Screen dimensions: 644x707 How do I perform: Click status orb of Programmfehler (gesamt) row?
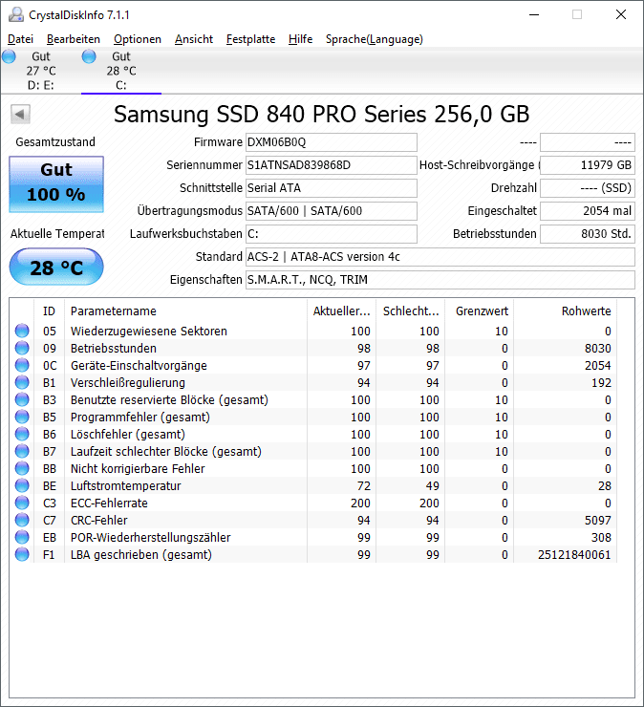(22, 417)
